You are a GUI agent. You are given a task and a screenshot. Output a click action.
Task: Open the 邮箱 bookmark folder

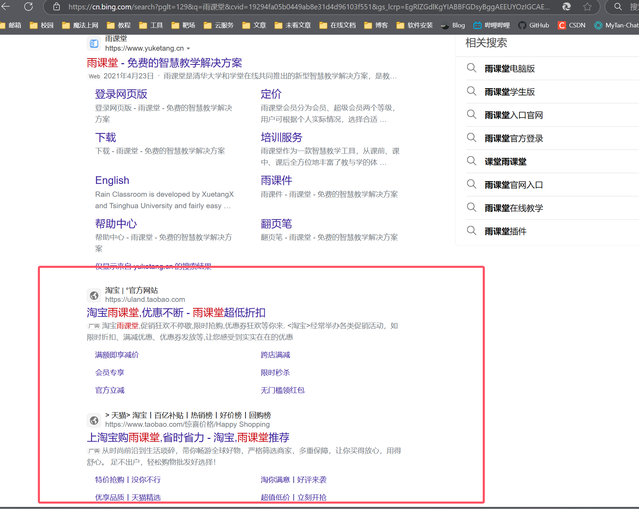point(11,25)
